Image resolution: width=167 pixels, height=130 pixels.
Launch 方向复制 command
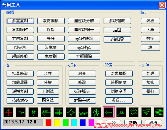[20, 39]
